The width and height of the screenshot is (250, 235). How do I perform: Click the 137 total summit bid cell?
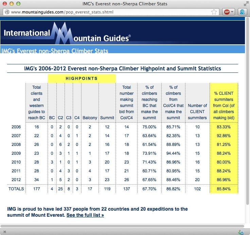(127, 189)
